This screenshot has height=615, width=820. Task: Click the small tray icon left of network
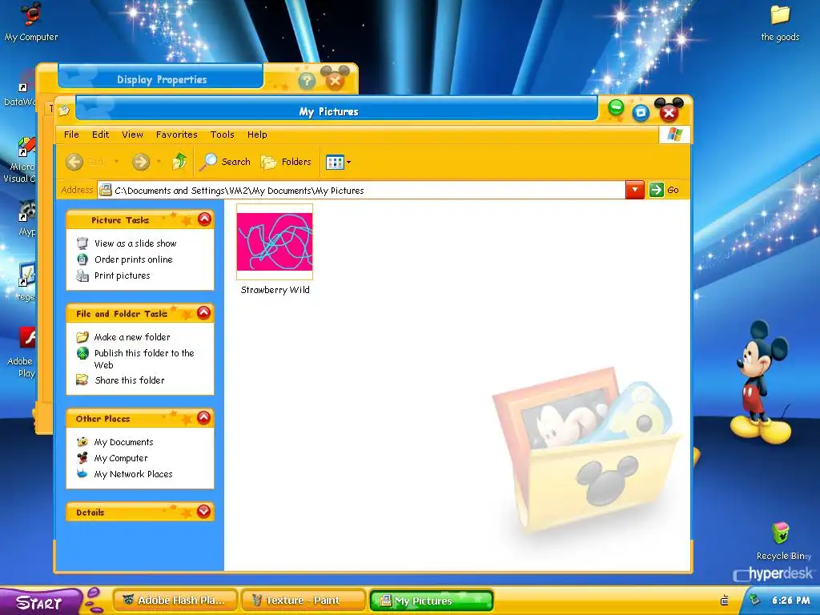(724, 601)
